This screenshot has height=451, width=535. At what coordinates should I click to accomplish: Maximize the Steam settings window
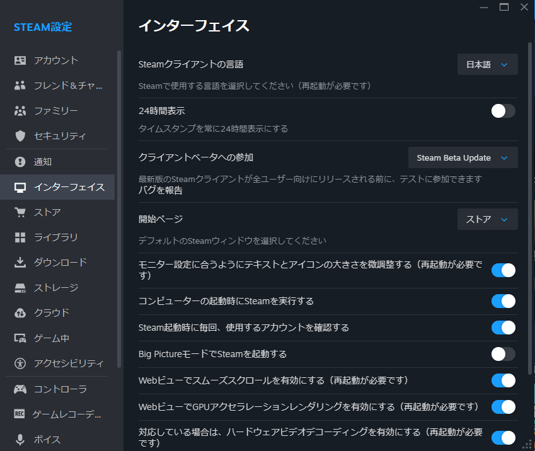point(504,7)
